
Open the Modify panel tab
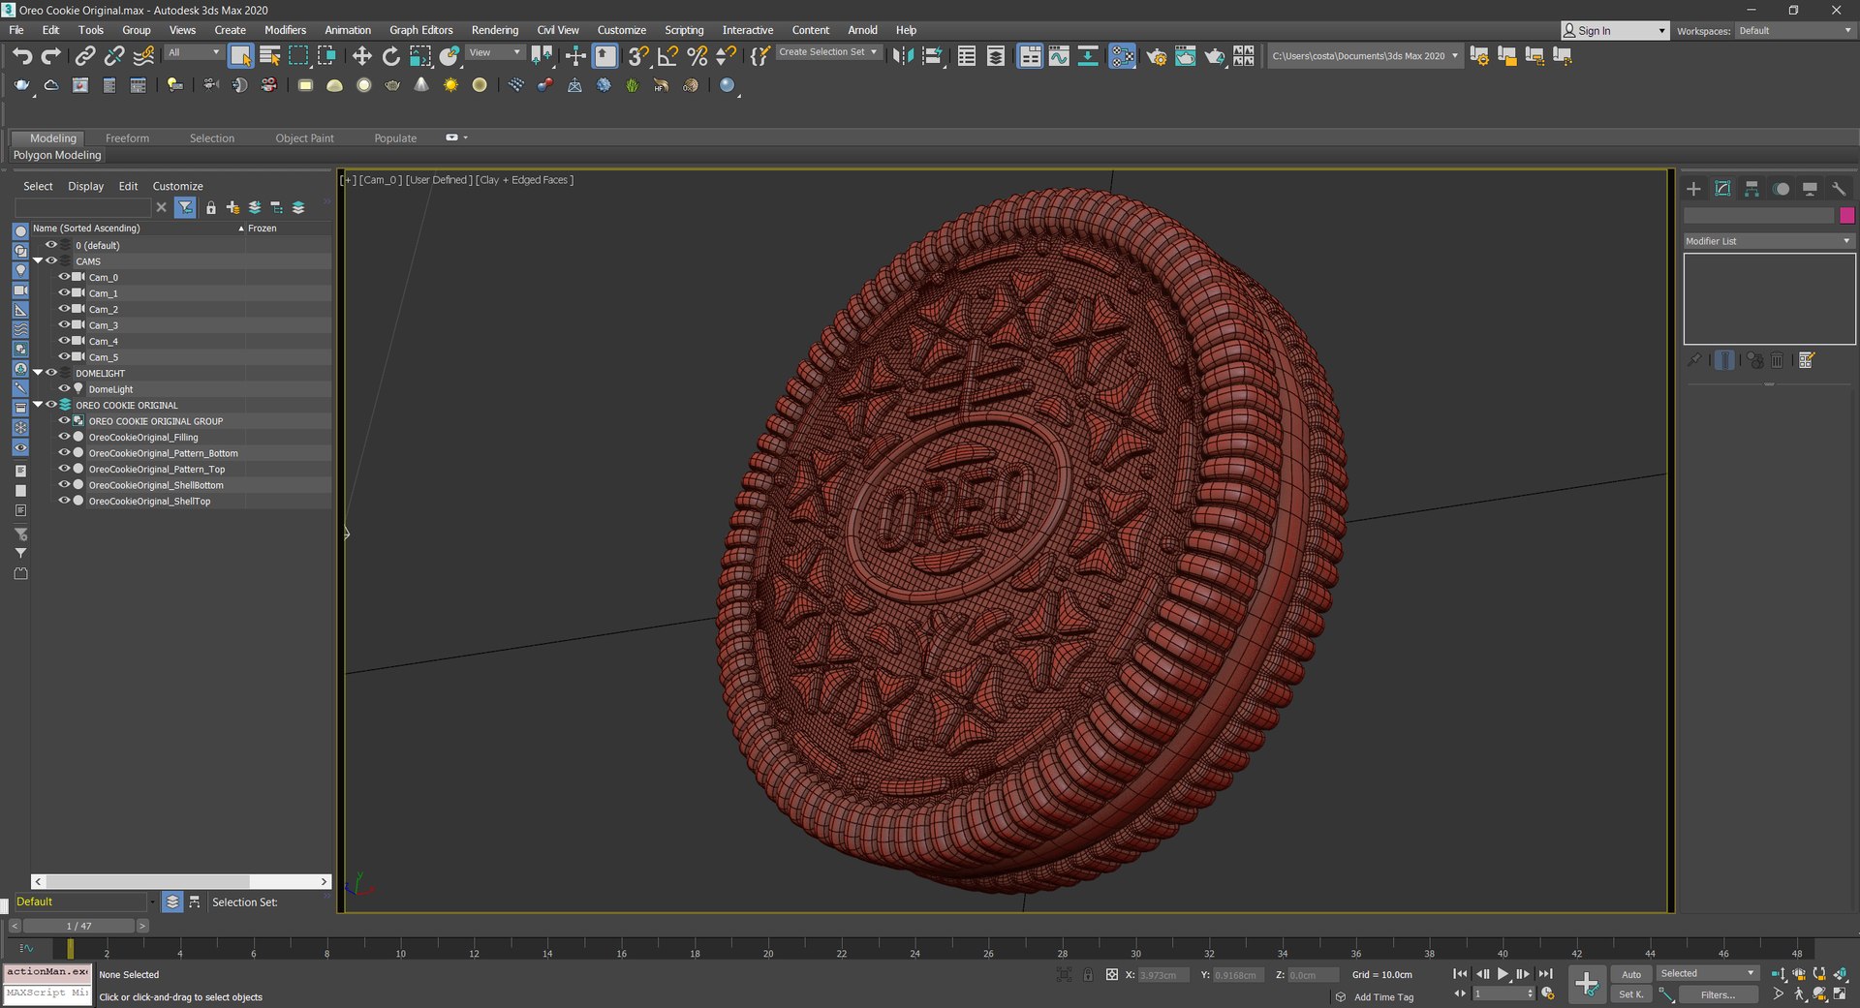1722,189
